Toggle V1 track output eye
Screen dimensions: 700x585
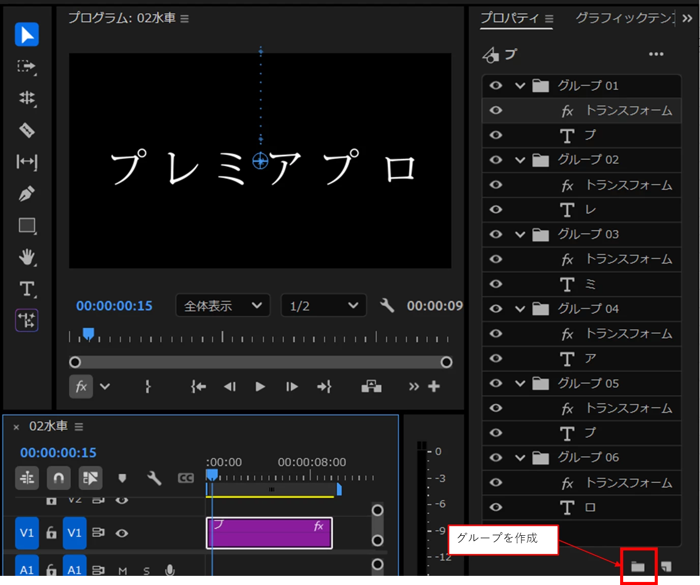[x=122, y=533]
